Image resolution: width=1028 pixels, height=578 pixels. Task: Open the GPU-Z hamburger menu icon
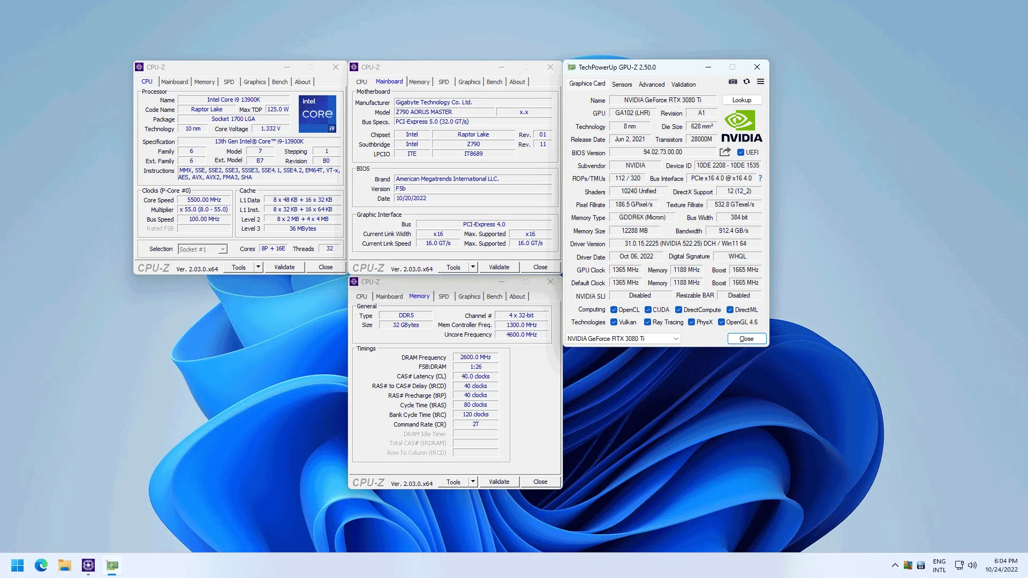click(x=760, y=82)
